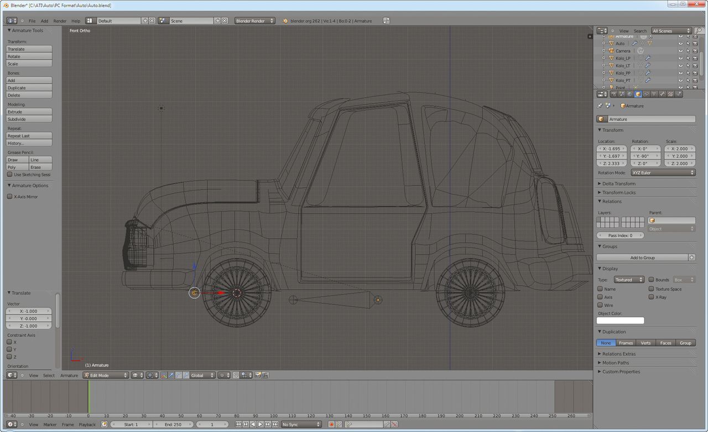Open the All Scenes outliner dropdown
The image size is (708, 432).
point(671,31)
